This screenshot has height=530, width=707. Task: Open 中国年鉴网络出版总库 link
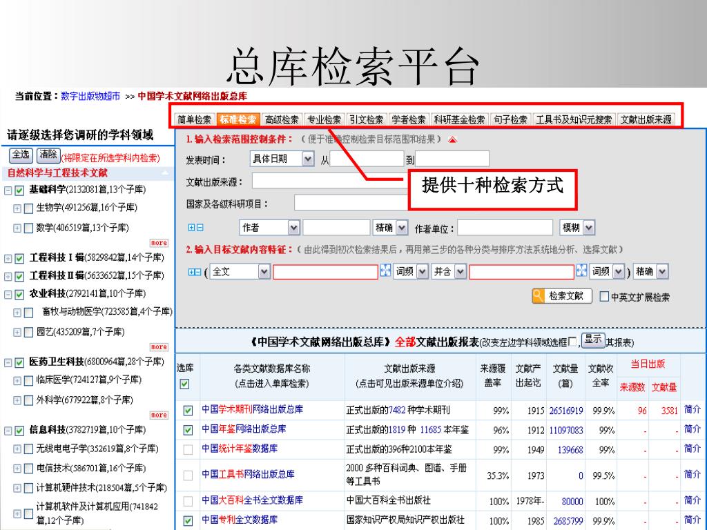244,429
